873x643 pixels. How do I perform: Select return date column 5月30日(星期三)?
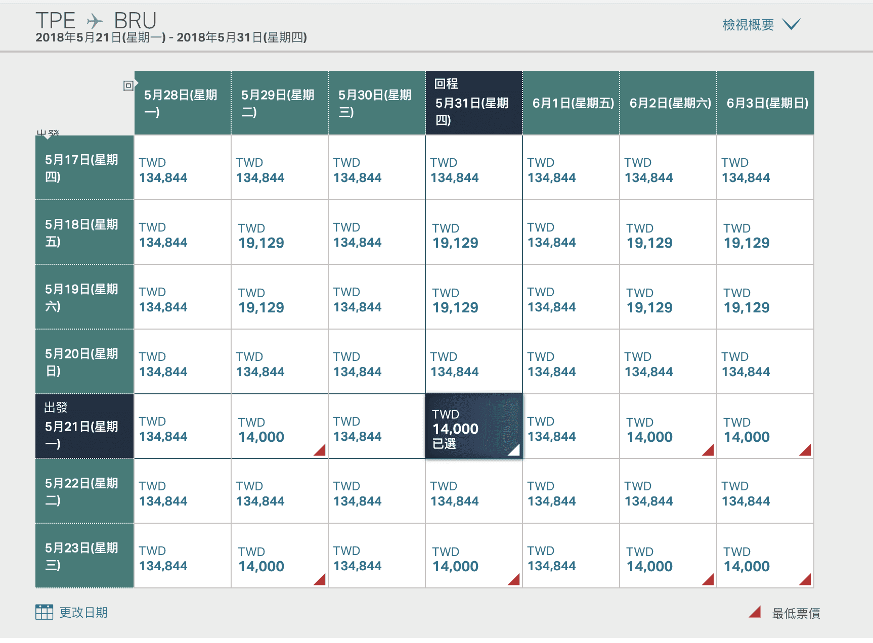click(377, 103)
